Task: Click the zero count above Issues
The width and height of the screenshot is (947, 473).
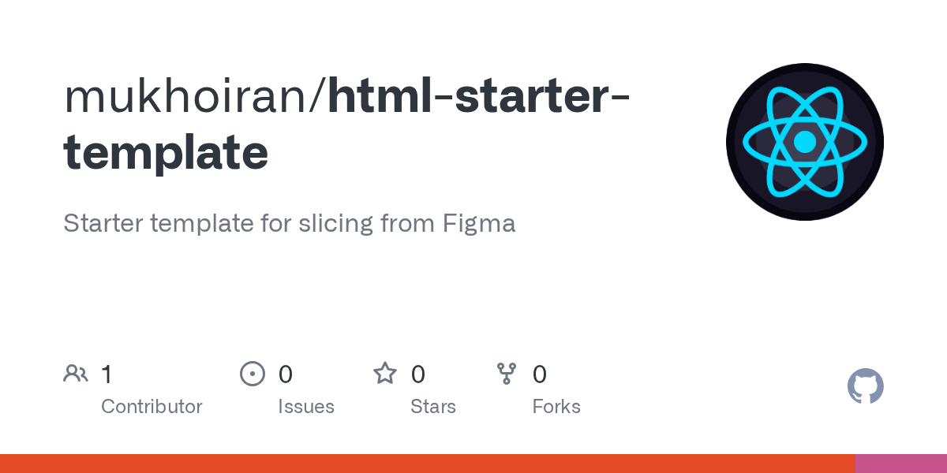Action: click(286, 374)
